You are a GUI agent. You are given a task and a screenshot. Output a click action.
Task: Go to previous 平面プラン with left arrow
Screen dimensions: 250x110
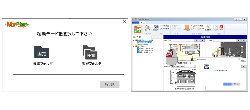[196, 40]
